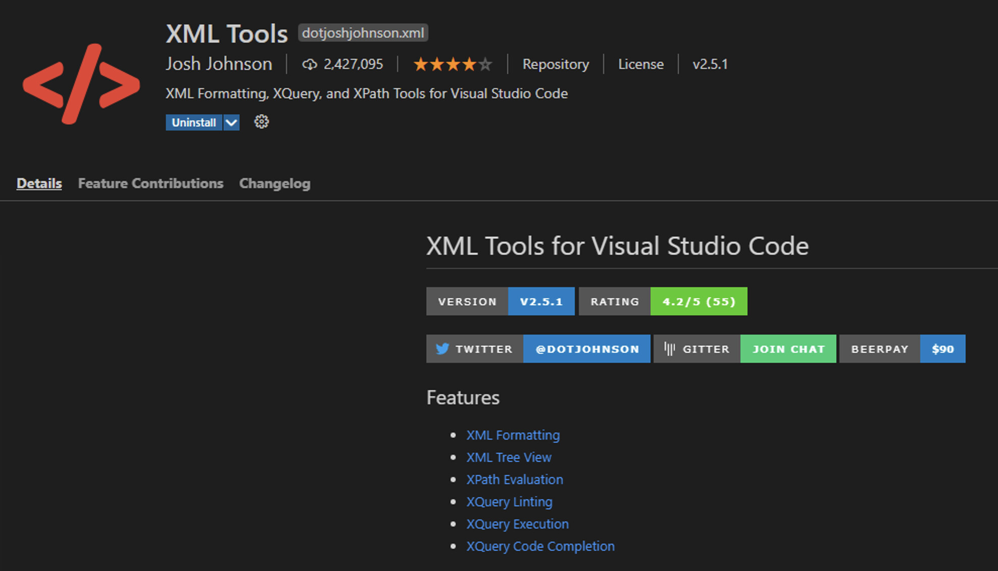
Task: Click the XML Formatting feature link
Action: pos(513,435)
